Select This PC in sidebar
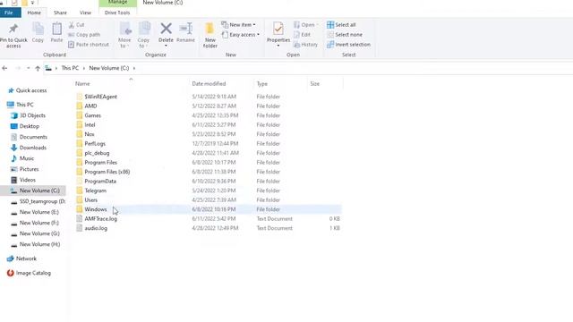 click(21, 105)
